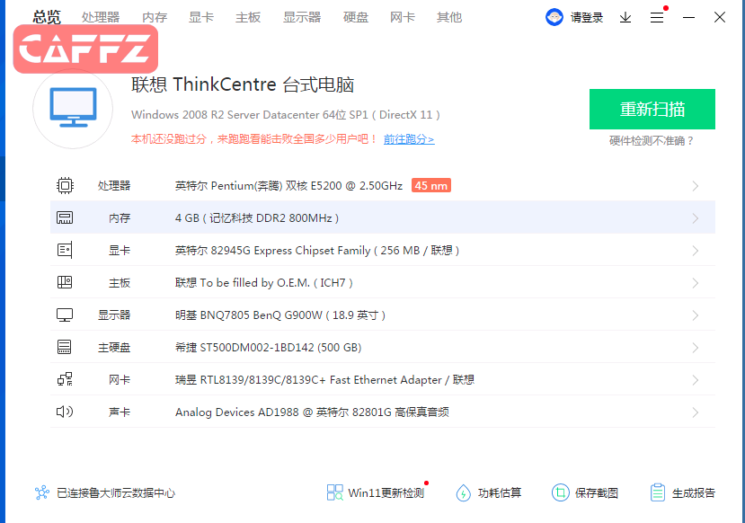Click the green 重新扫描 button
The height and width of the screenshot is (523, 745).
point(652,110)
